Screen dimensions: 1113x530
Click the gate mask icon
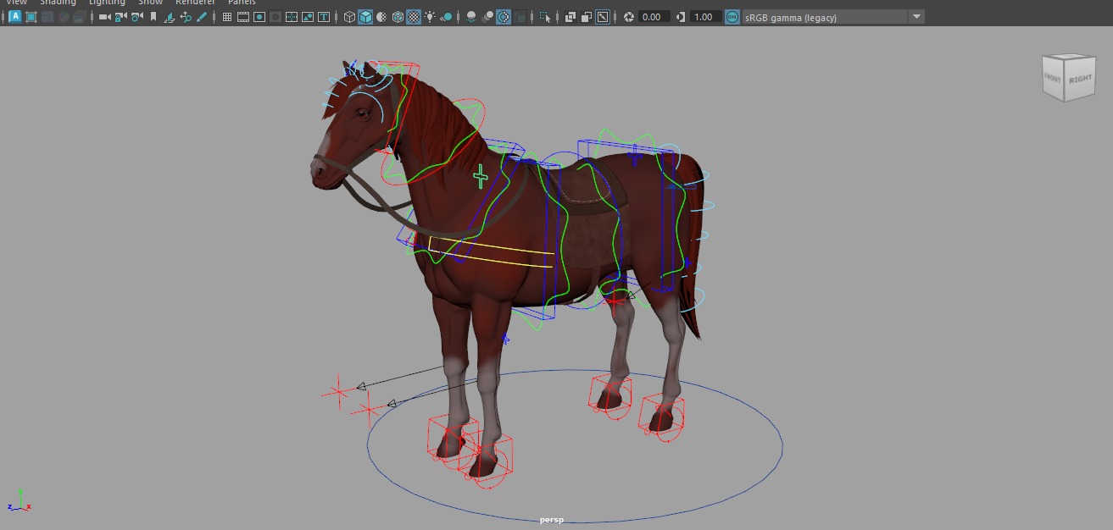pyautogui.click(x=275, y=17)
